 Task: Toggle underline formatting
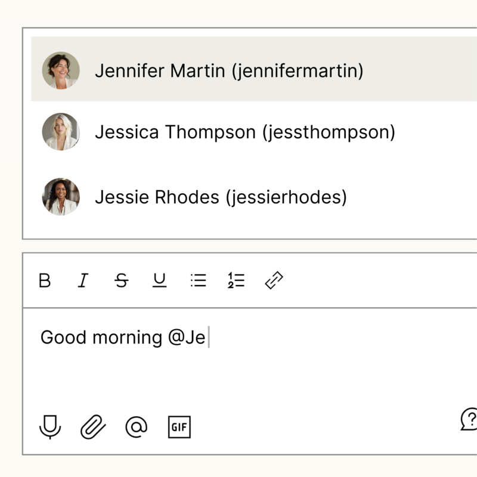point(159,280)
